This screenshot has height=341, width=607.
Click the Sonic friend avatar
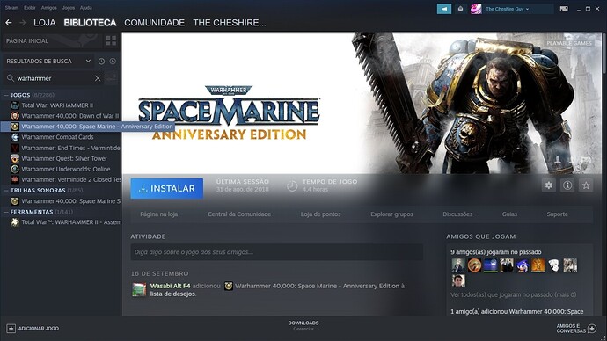coord(523,265)
